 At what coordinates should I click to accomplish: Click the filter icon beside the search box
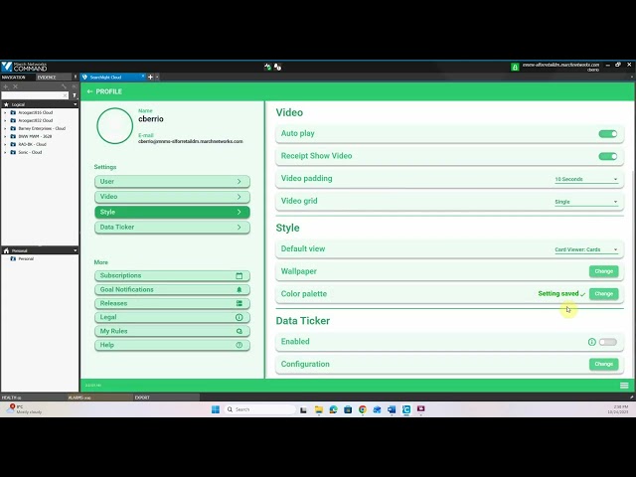pyautogui.click(x=75, y=95)
